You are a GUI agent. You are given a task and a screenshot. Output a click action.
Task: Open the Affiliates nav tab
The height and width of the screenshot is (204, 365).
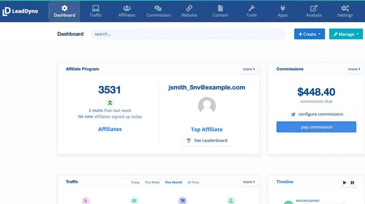pos(127,11)
